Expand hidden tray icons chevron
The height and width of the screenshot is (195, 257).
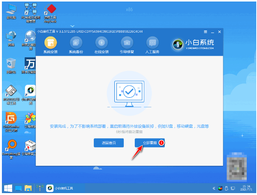pyautogui.click(x=214, y=189)
